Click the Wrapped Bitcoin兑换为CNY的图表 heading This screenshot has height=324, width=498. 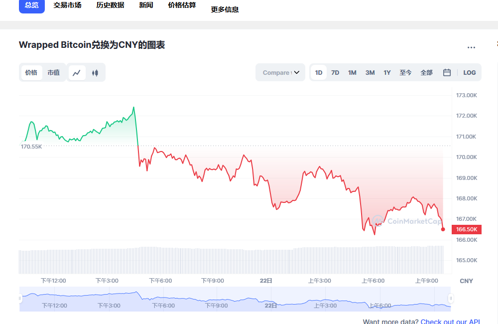(x=92, y=45)
